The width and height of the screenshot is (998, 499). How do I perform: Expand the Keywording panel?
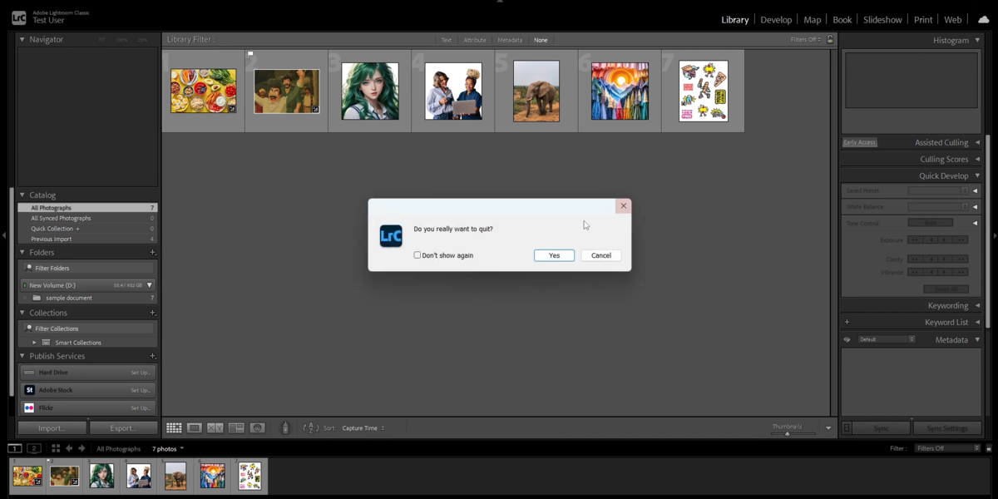pos(977,305)
